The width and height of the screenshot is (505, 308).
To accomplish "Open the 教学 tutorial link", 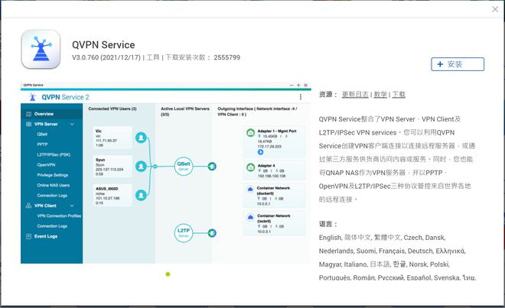I will (x=380, y=94).
